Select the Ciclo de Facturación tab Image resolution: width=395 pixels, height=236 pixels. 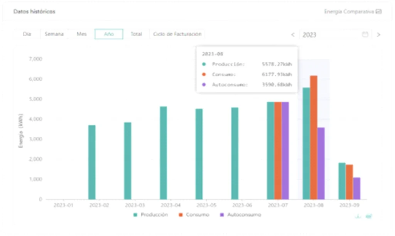(177, 34)
